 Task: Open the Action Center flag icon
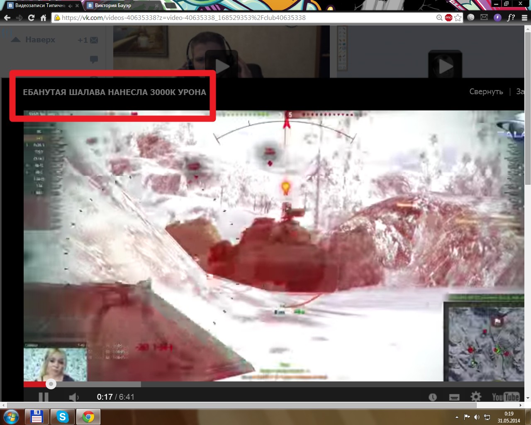click(467, 417)
